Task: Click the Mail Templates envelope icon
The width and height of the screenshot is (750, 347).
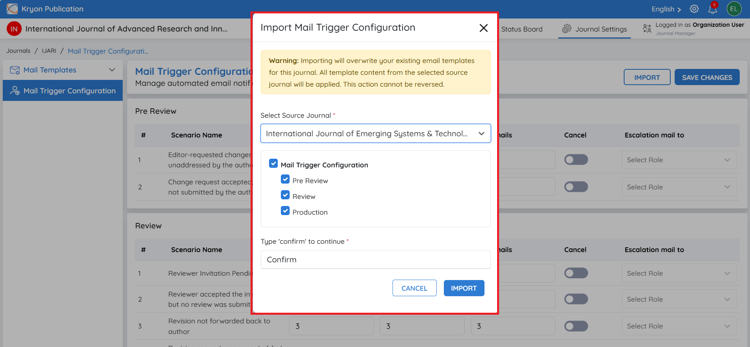Action: (x=15, y=70)
